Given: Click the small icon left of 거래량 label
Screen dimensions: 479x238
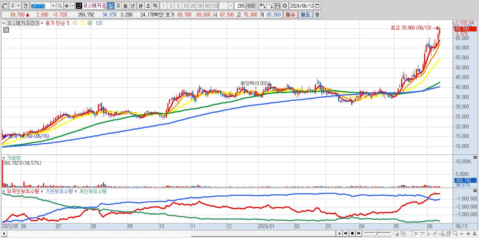Looking at the screenshot, I should [4, 158].
